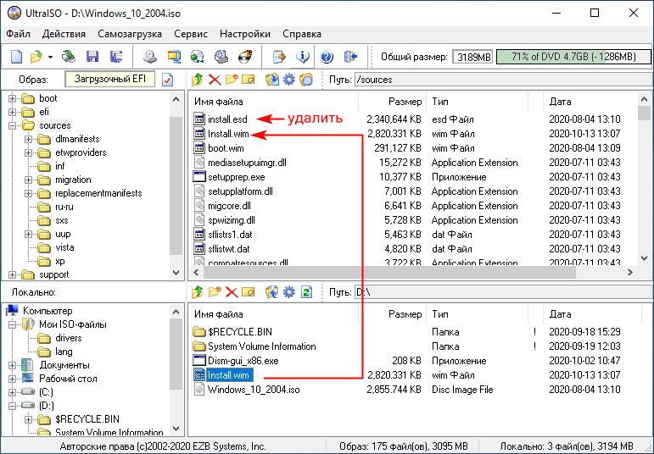
Task: Collapse the sources folder in image tree
Action: pyautogui.click(x=12, y=125)
